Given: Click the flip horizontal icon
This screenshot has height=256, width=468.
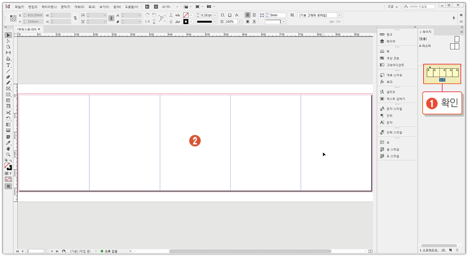Looking at the screenshot, I should click(x=147, y=21).
